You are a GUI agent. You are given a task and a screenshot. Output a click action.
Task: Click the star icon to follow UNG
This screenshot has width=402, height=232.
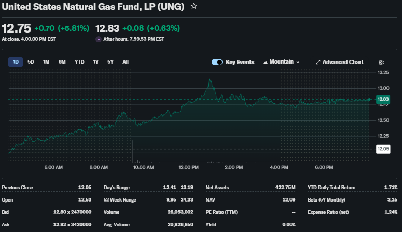click(x=193, y=6)
